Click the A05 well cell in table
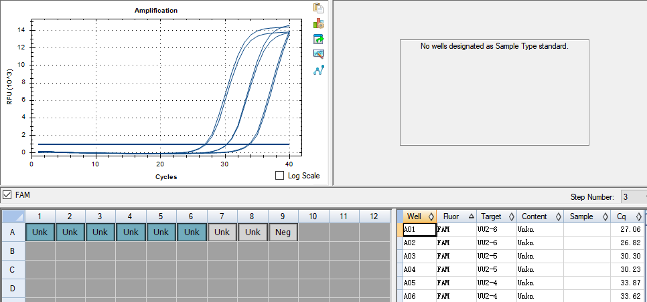The image size is (647, 302). [419, 283]
